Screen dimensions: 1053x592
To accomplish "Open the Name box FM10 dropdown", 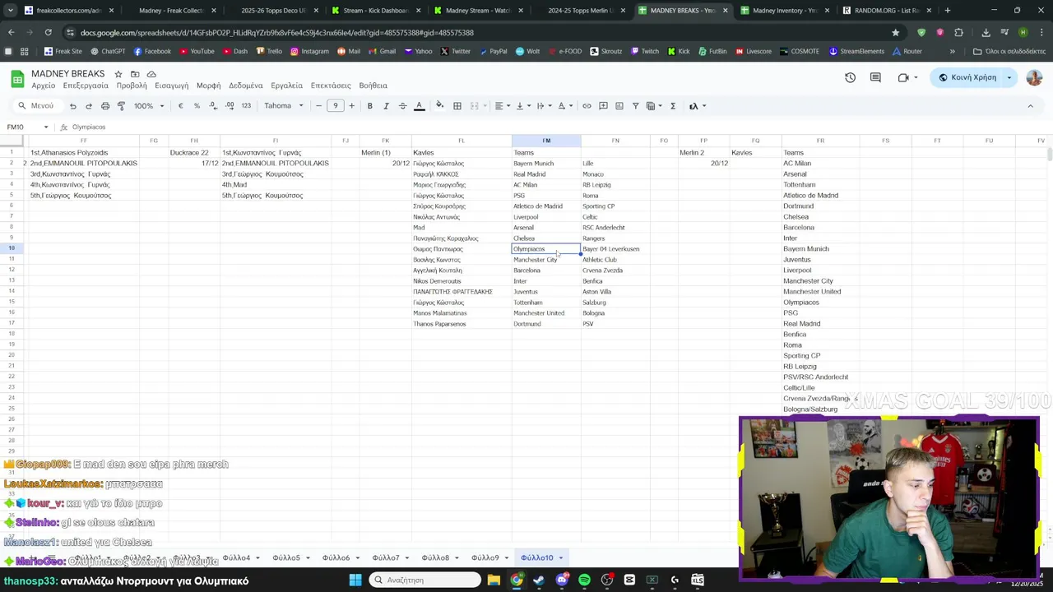I will (46, 127).
